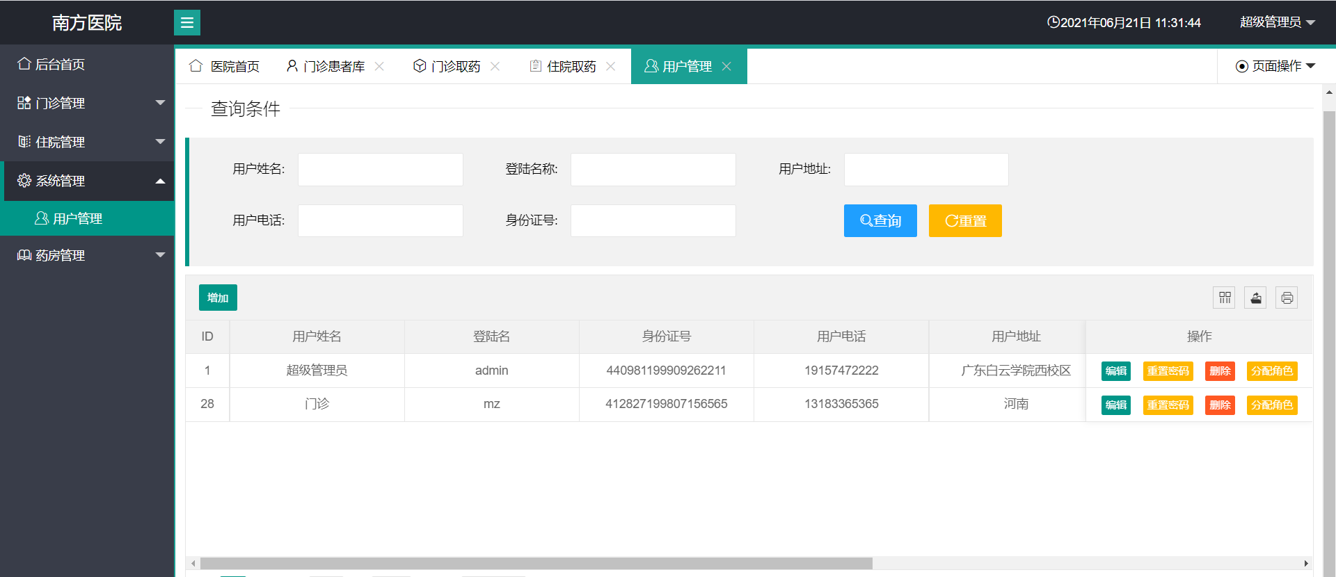The width and height of the screenshot is (1336, 577).
Task: Close the 门诊取药 tab
Action: (495, 66)
